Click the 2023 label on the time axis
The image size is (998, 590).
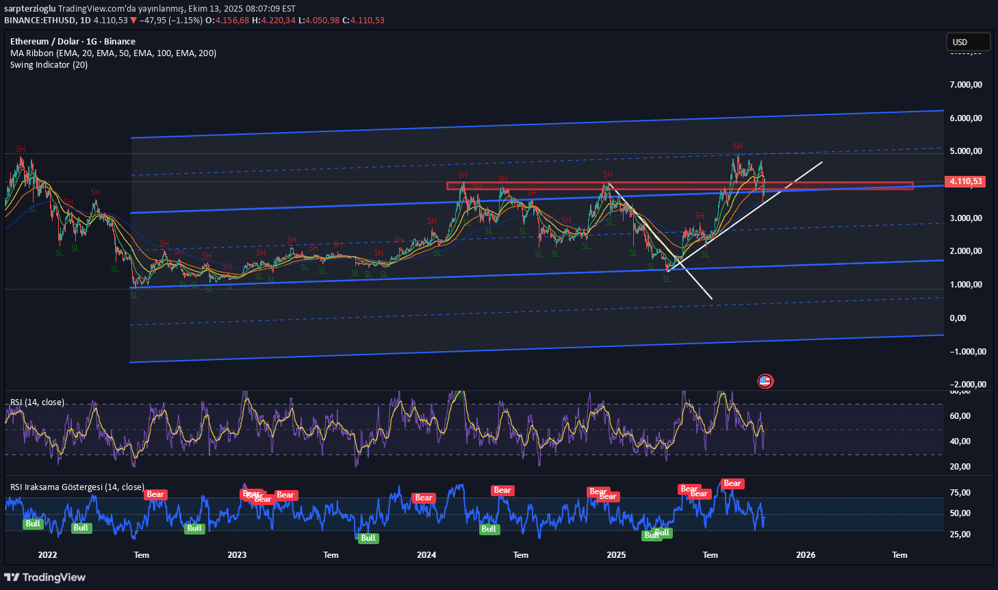click(x=237, y=554)
